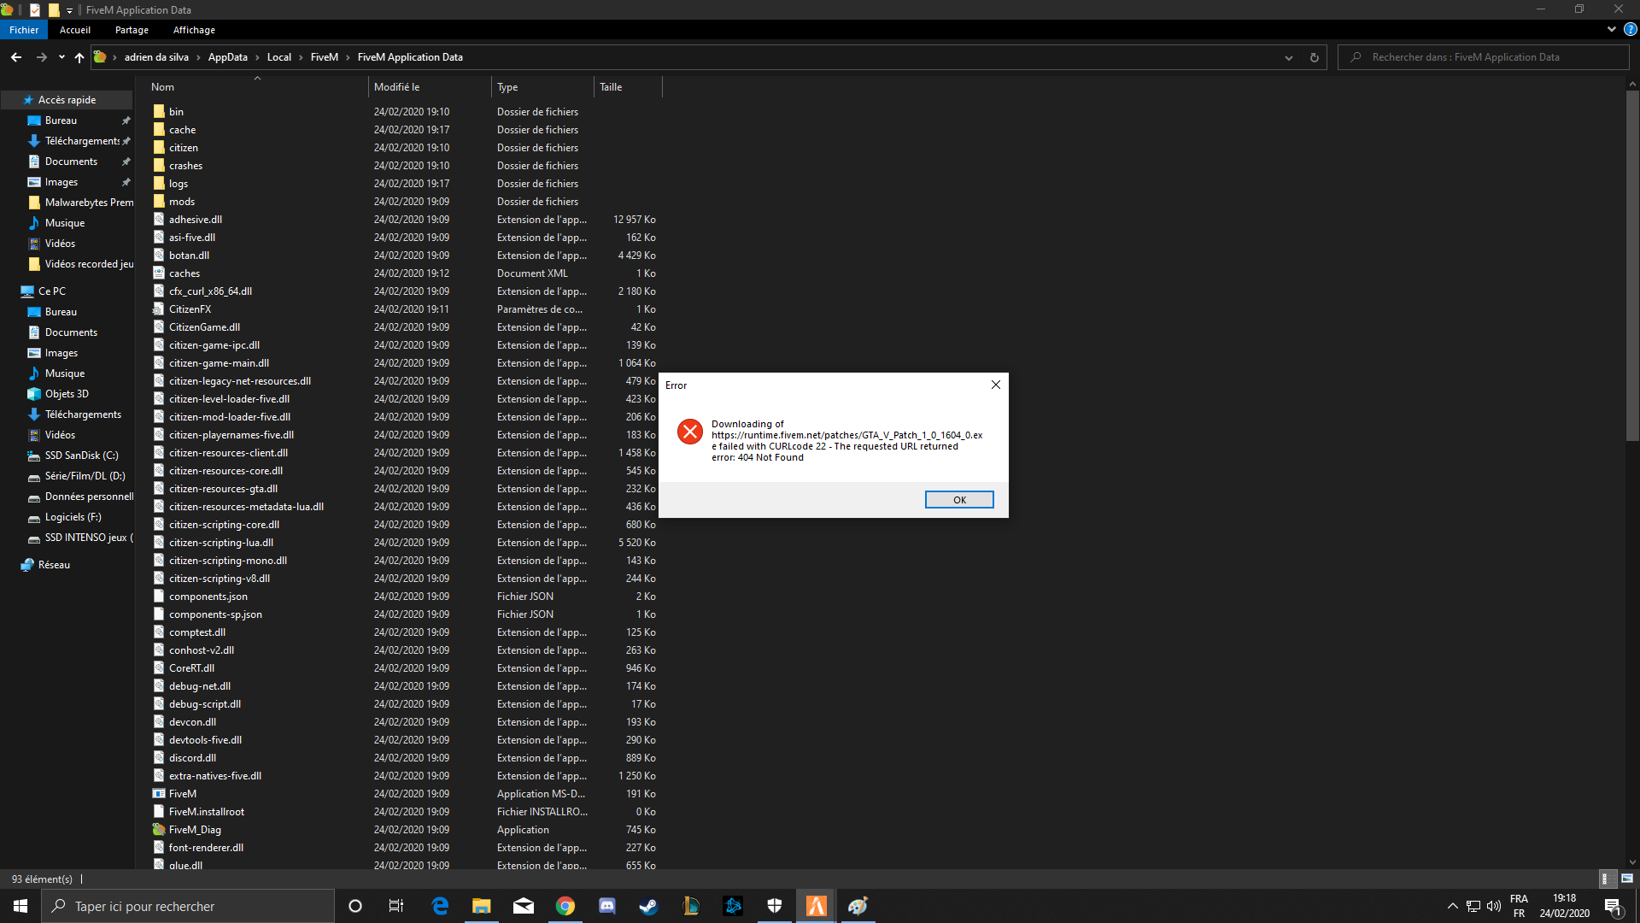The image size is (1640, 923).
Task: Toggle the pin on Images quick access entry
Action: click(126, 182)
